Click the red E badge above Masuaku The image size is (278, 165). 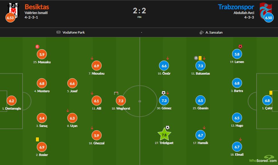point(37,46)
